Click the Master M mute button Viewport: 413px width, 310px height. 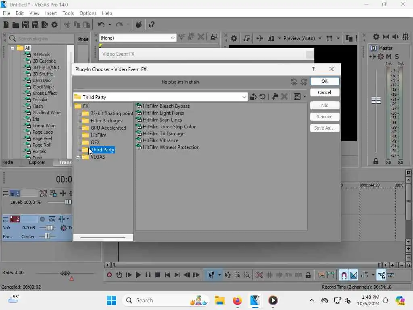click(x=389, y=57)
